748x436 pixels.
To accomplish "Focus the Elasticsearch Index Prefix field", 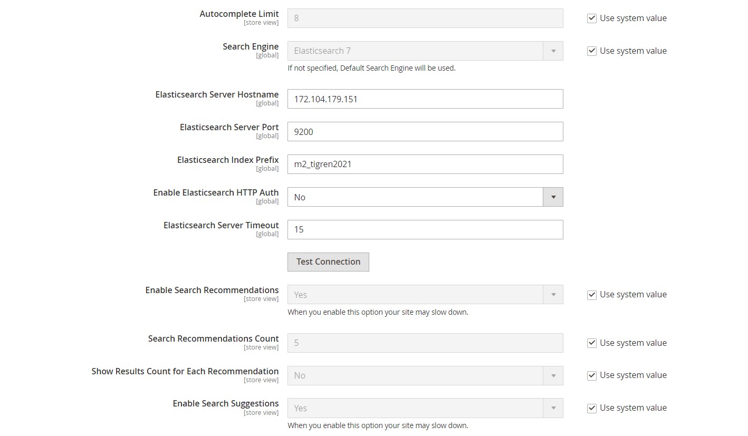I will pyautogui.click(x=425, y=164).
